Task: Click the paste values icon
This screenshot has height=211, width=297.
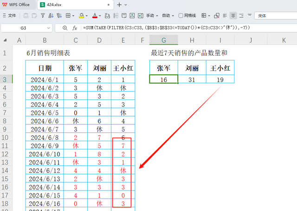Action: [x=26, y=15]
